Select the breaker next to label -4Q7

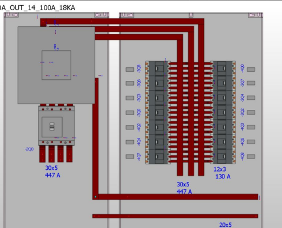158,157
